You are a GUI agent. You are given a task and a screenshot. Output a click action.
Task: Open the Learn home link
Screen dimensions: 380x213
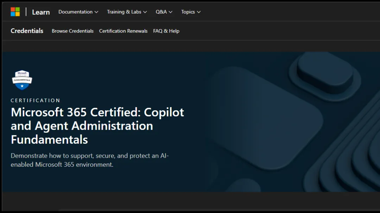point(41,12)
